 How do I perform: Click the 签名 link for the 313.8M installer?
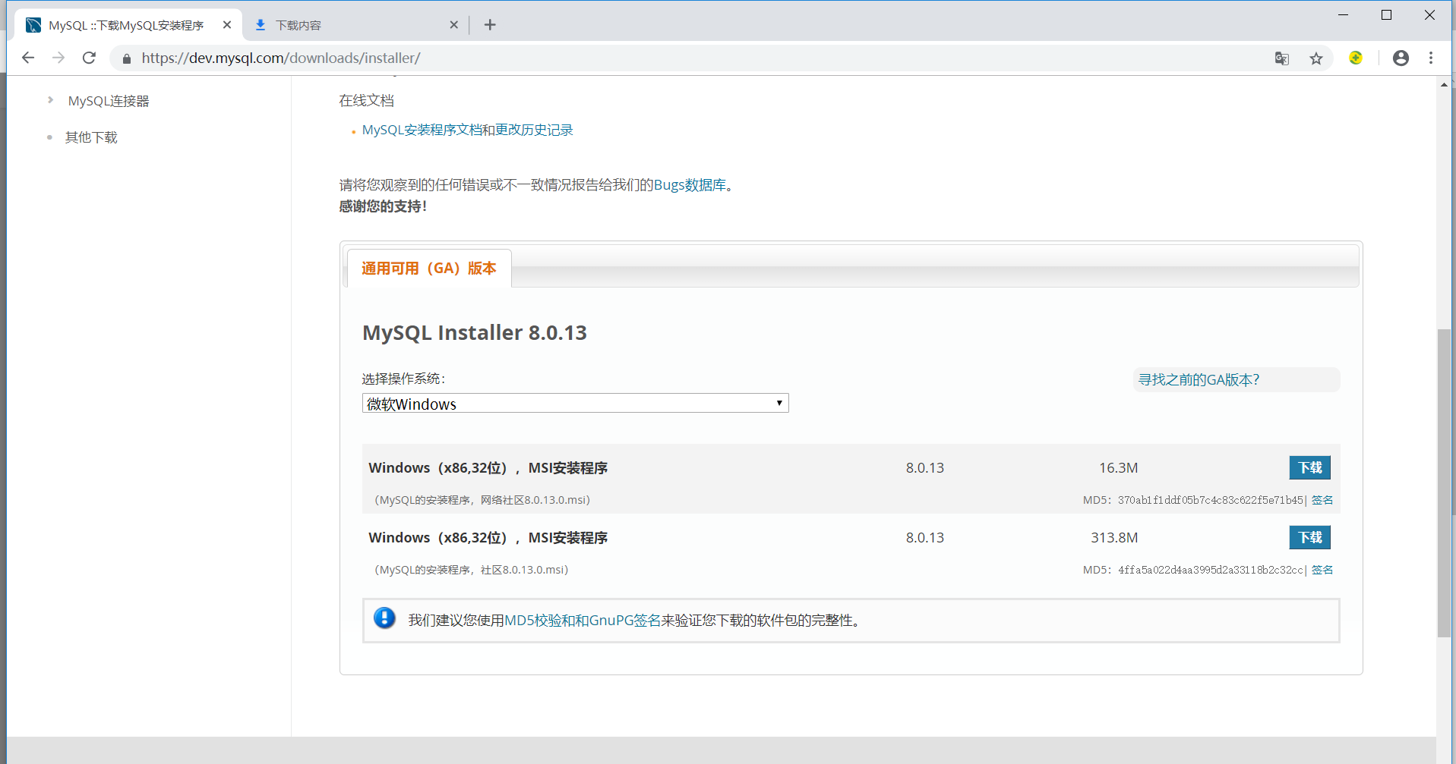(1322, 570)
